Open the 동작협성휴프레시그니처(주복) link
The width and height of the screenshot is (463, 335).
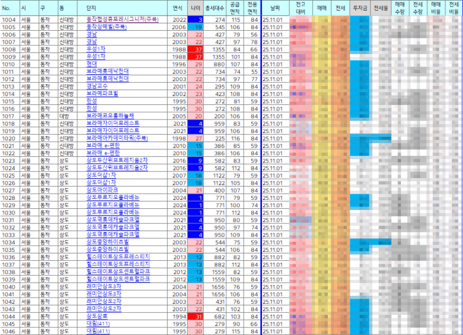click(122, 20)
